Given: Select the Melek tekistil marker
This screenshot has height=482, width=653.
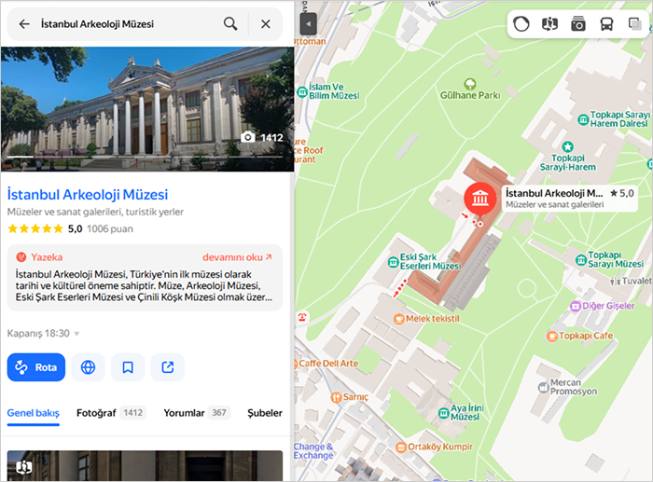Looking at the screenshot, I should 399,319.
